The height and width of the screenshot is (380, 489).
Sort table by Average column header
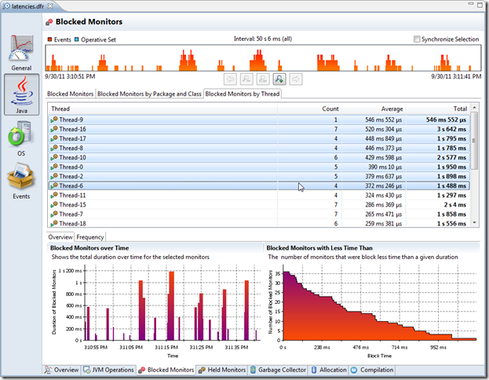point(374,109)
